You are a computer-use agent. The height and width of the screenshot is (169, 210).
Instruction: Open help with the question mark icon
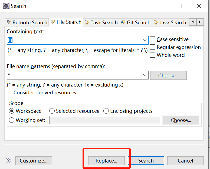click(x=8, y=160)
